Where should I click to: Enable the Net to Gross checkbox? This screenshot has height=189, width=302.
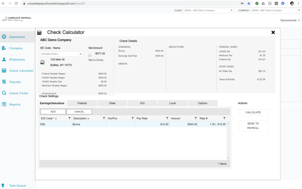coord(90,55)
